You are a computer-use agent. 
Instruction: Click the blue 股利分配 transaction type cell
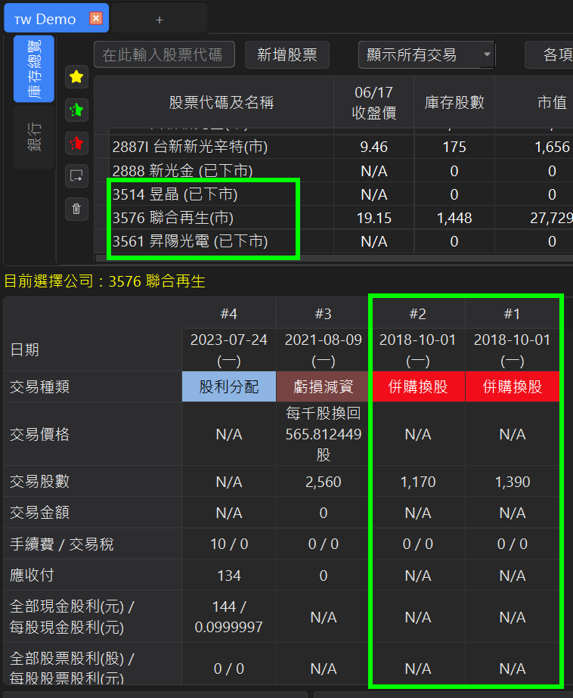pyautogui.click(x=229, y=386)
